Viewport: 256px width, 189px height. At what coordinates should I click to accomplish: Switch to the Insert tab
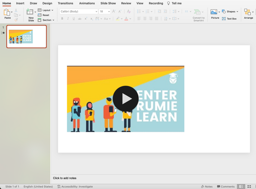pyautogui.click(x=20, y=3)
